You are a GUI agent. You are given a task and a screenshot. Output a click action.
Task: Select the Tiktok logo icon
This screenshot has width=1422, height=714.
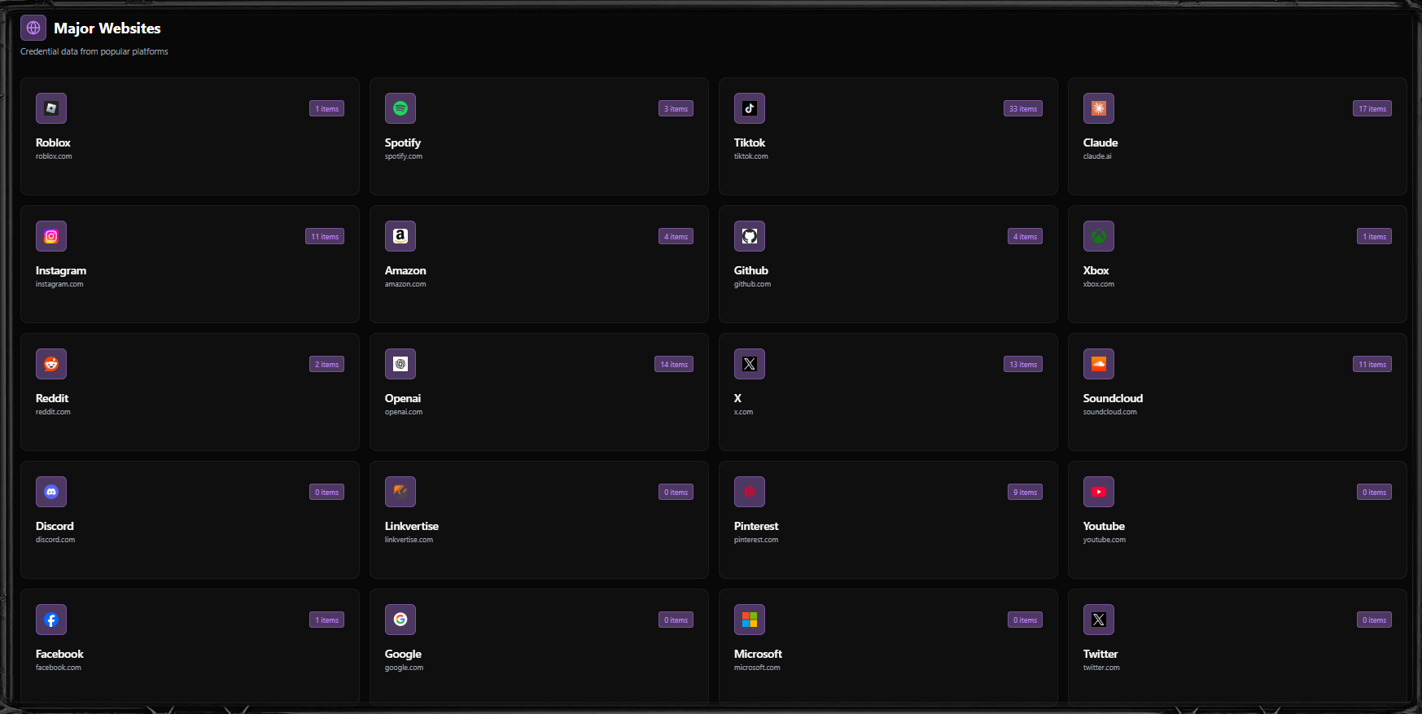pos(750,108)
